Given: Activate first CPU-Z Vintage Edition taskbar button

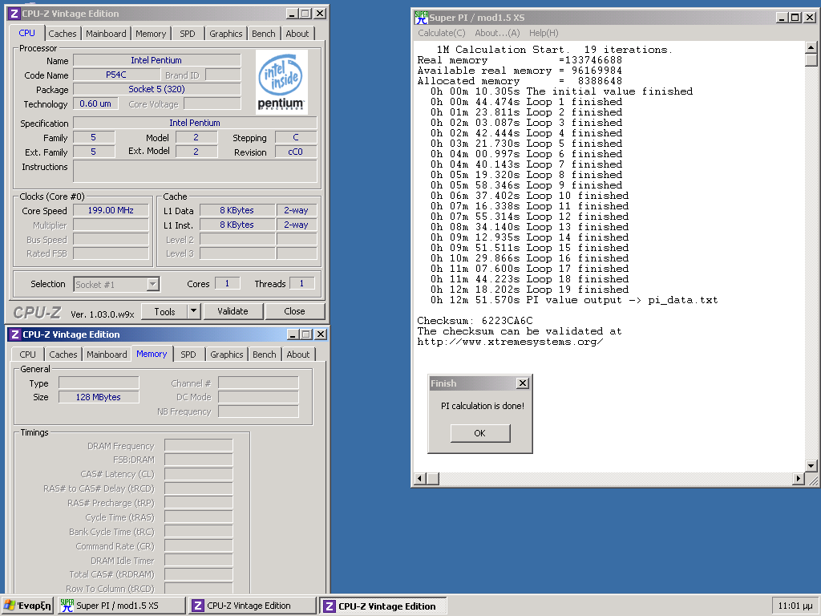Looking at the screenshot, I should [253, 606].
